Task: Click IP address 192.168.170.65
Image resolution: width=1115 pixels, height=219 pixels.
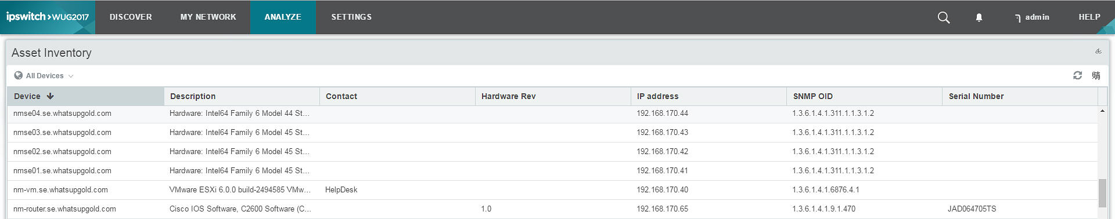Action: click(662, 209)
